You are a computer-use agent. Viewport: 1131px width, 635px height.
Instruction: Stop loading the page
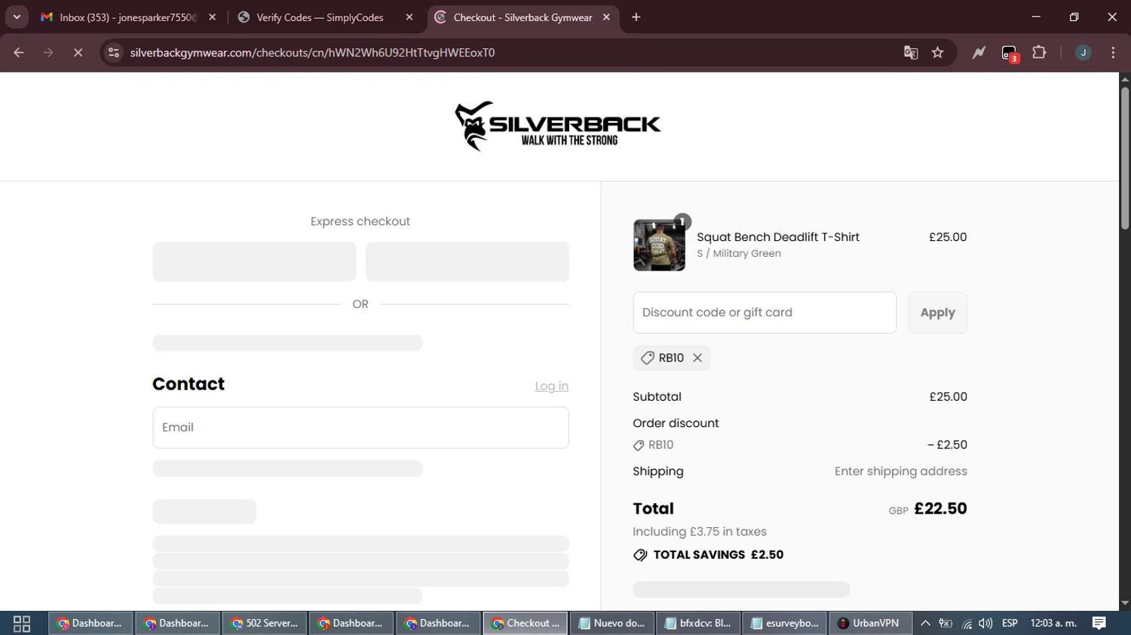[78, 53]
